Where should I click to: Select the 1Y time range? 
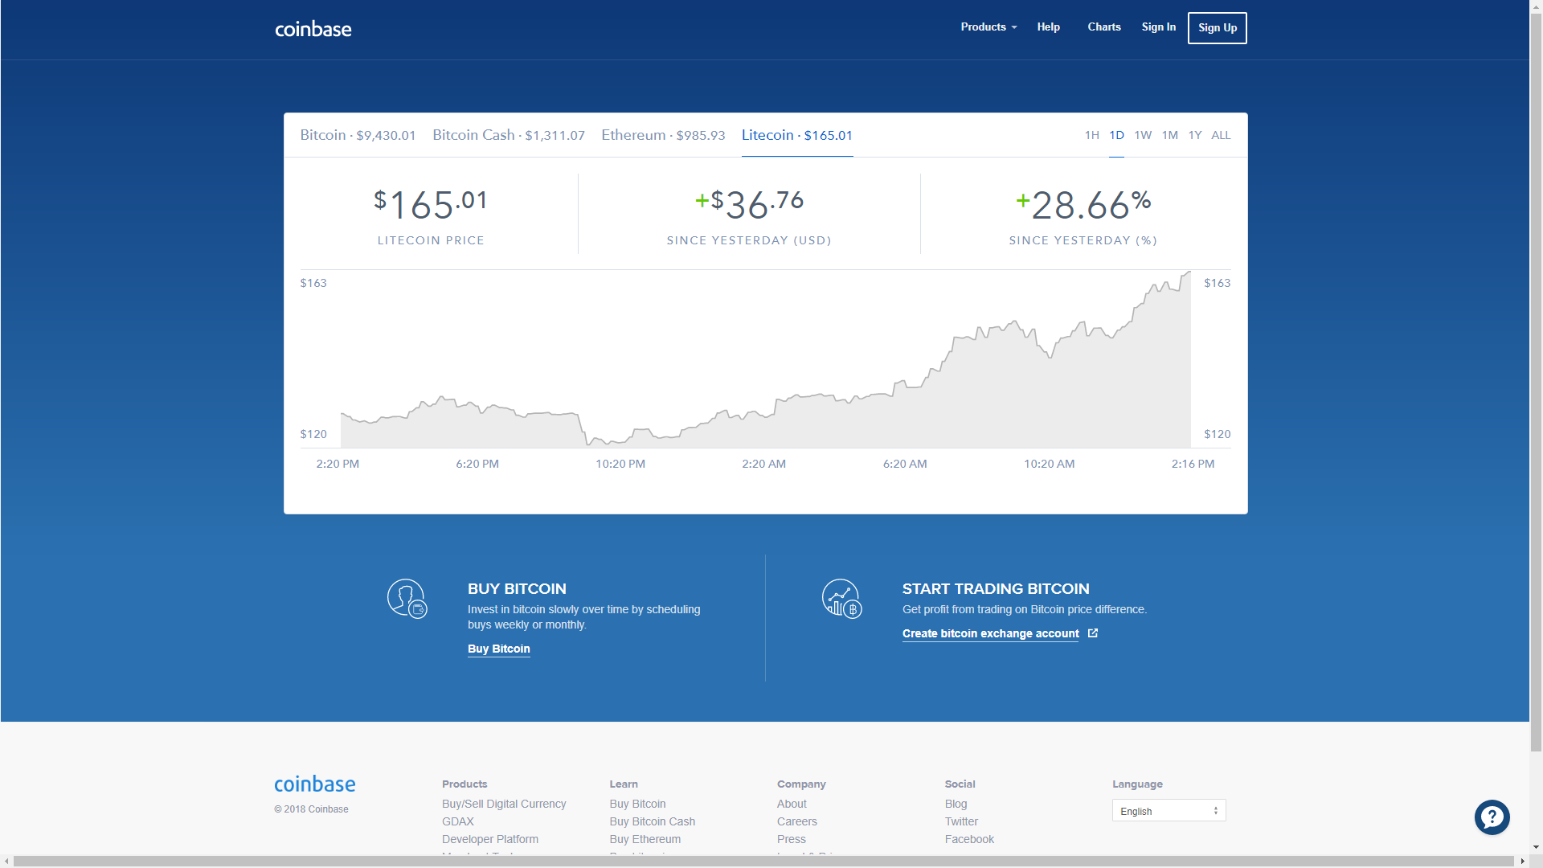(x=1195, y=135)
